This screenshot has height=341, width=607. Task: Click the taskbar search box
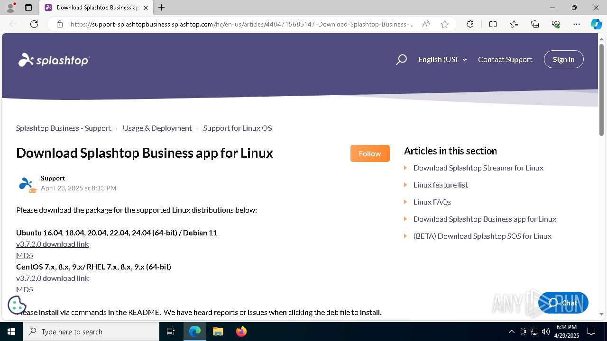point(91,332)
